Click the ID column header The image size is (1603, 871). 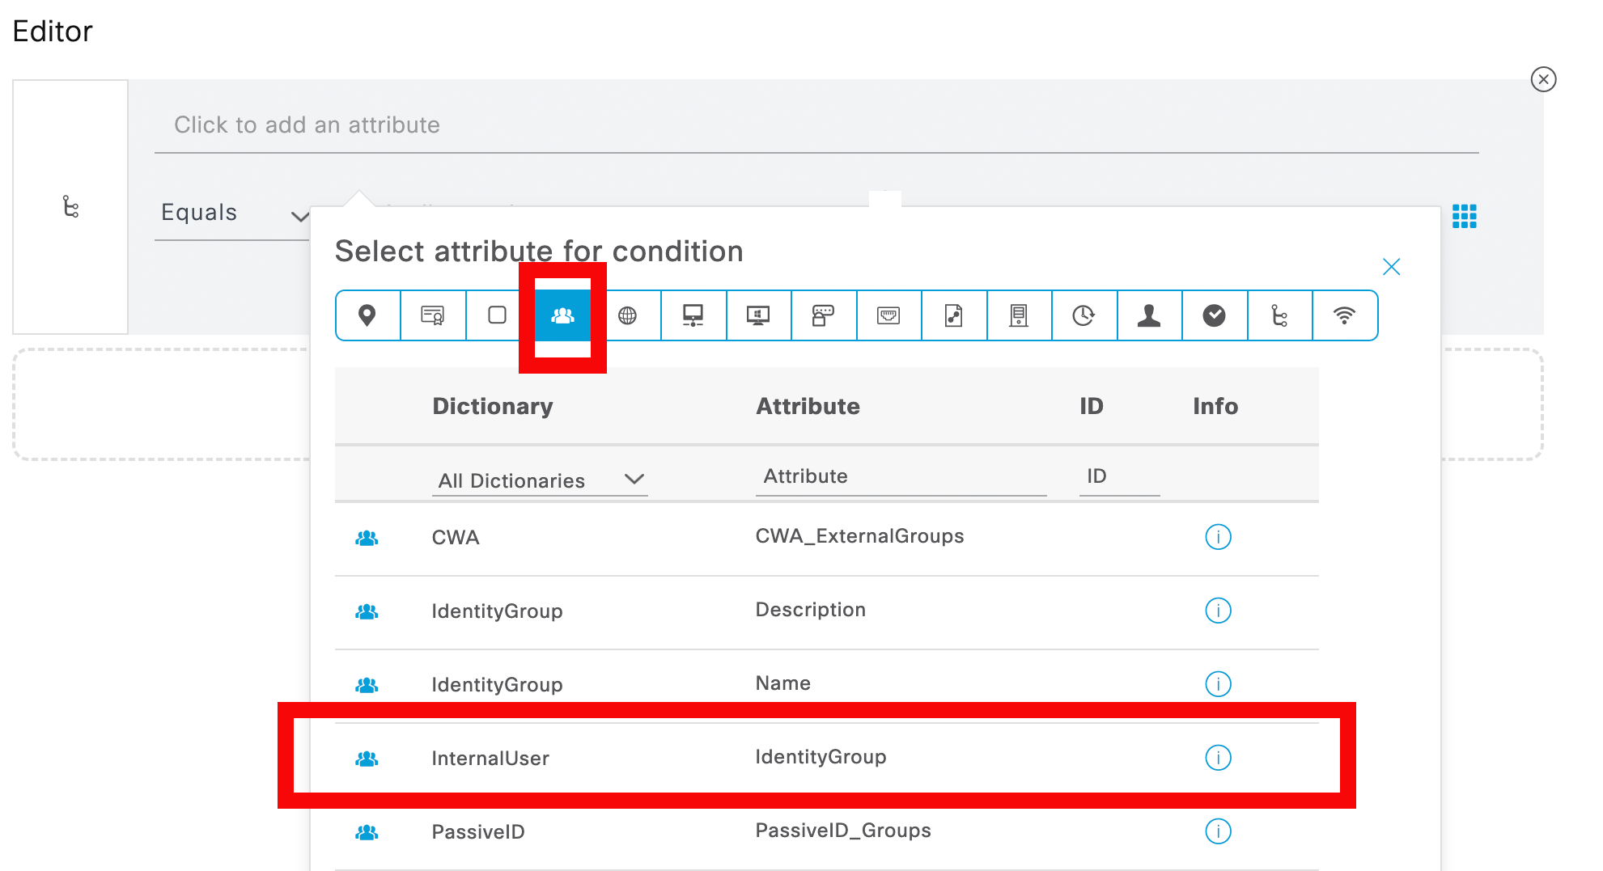[x=1091, y=406]
